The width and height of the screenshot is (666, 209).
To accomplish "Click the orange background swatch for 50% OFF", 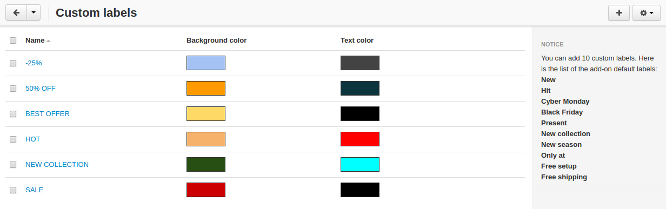I will point(206,88).
